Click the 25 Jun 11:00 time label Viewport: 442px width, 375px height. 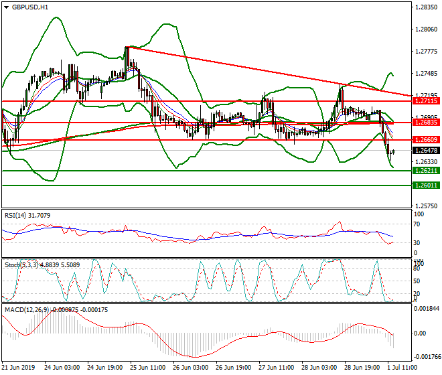[x=147, y=368]
